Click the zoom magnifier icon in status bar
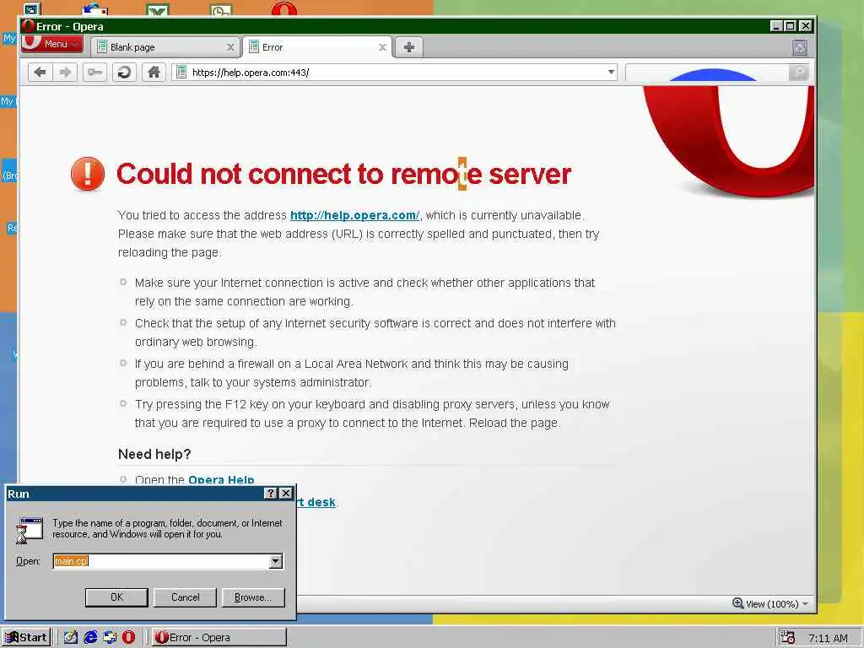 (737, 603)
